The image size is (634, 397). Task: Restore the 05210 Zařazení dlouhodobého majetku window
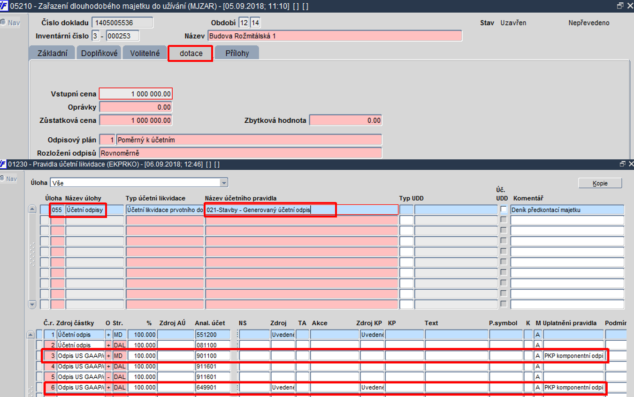click(621, 6)
